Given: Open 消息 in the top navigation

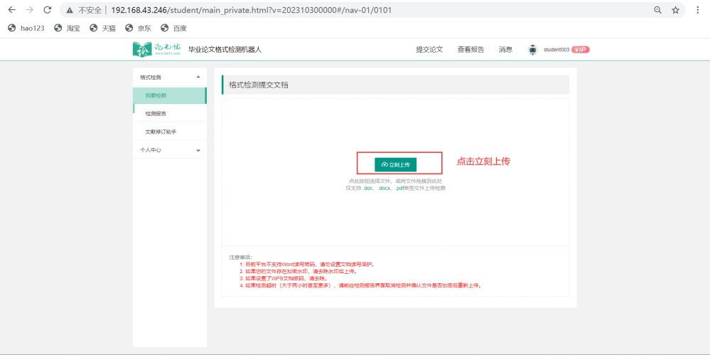Looking at the screenshot, I should pos(505,50).
